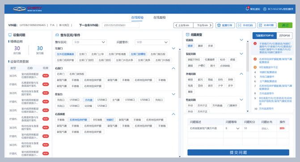Switch to the 月TOP30 tab

pos(284,36)
